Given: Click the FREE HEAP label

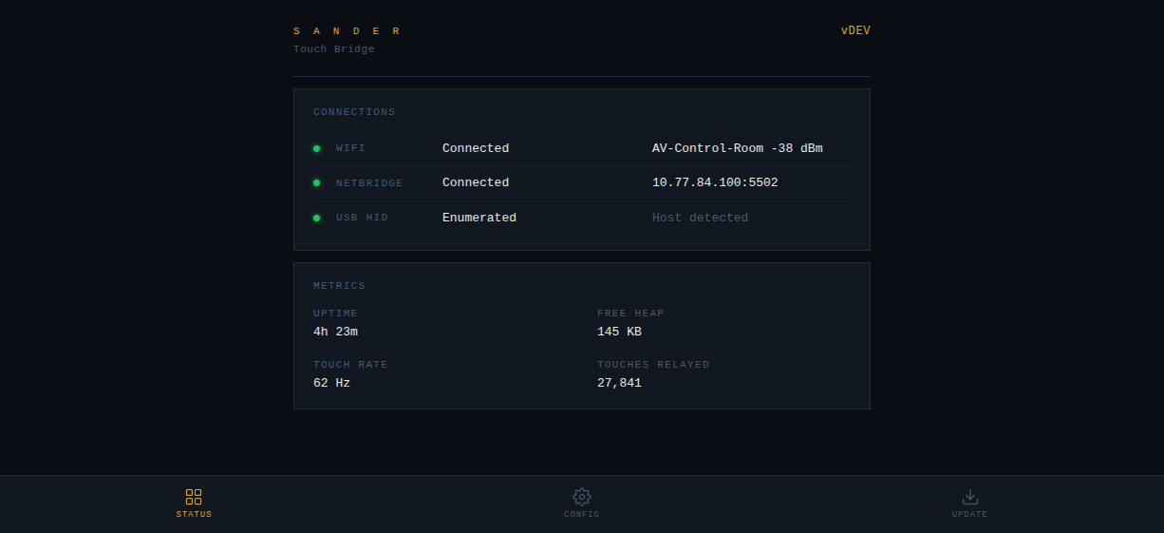Looking at the screenshot, I should tap(630, 314).
